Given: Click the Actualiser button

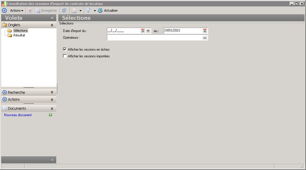Looking at the screenshot, I should click(x=108, y=10).
